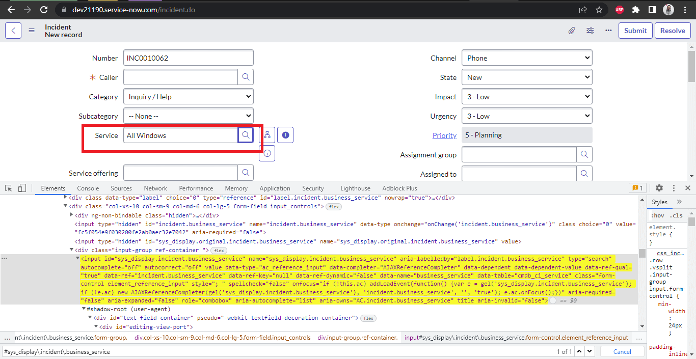Open the more options ellipsis menu

click(x=608, y=31)
